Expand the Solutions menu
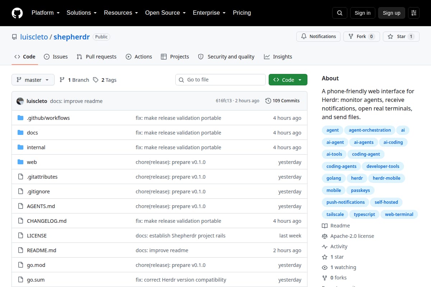 click(82, 13)
